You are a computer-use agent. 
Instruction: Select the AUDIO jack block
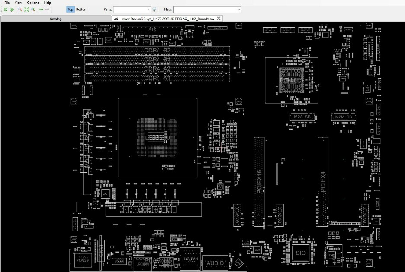click(x=215, y=263)
